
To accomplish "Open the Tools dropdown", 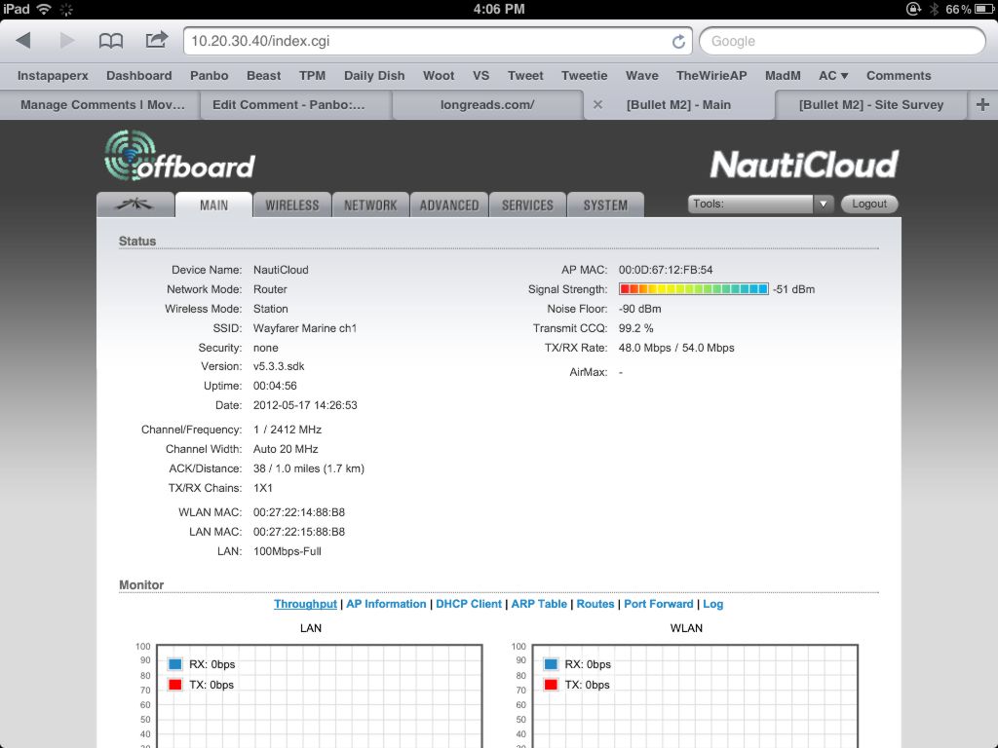I will [x=760, y=205].
